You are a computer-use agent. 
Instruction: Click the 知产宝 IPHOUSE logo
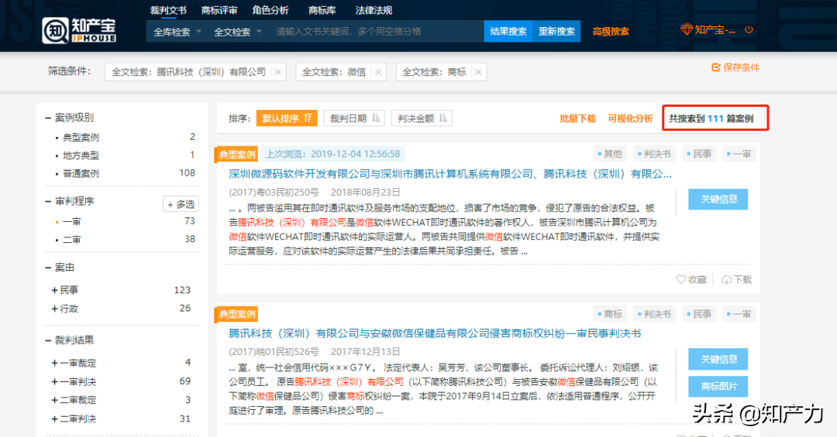[79, 30]
